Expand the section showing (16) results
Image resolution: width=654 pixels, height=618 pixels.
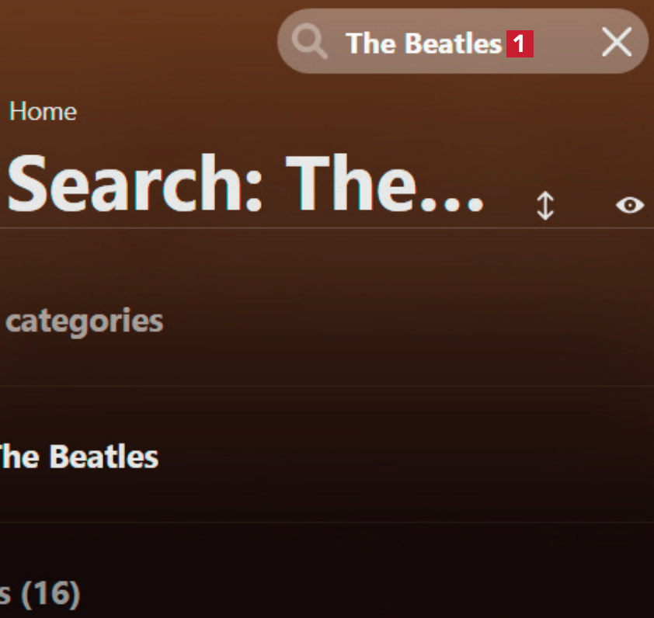(40, 595)
